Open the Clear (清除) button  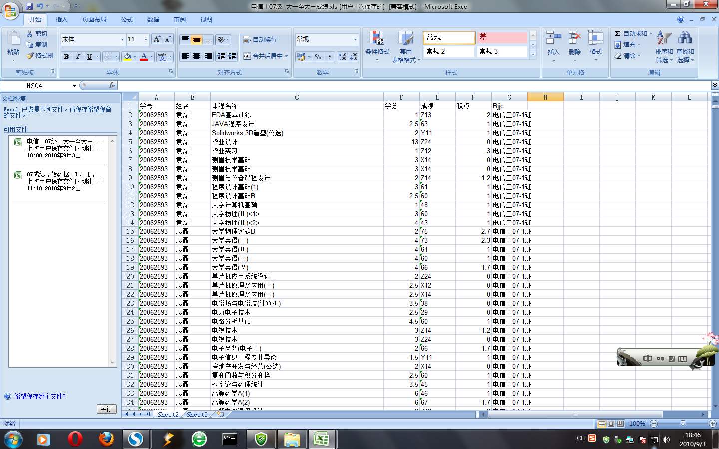tap(627, 56)
